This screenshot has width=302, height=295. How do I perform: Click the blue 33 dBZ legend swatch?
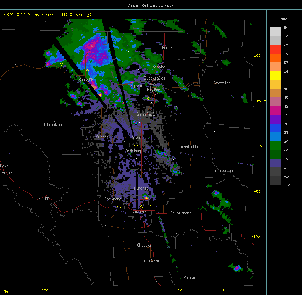275,128
